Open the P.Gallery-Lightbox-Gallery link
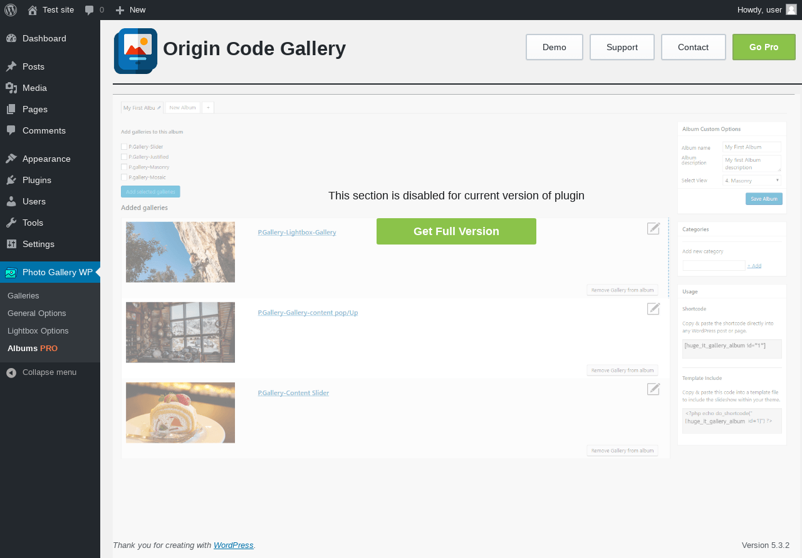This screenshot has width=802, height=558. tap(297, 232)
